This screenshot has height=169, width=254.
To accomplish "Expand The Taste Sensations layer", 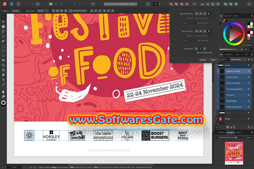I will click(x=218, y=89).
